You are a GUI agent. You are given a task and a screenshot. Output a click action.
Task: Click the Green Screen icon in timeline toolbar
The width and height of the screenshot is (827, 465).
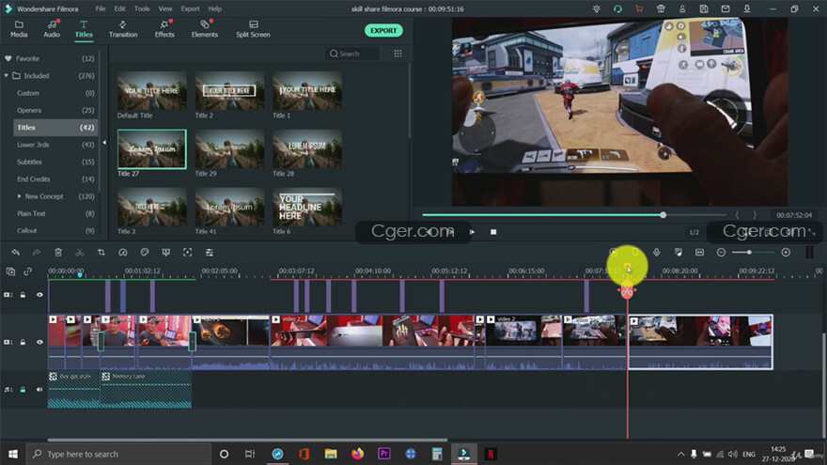click(x=165, y=253)
